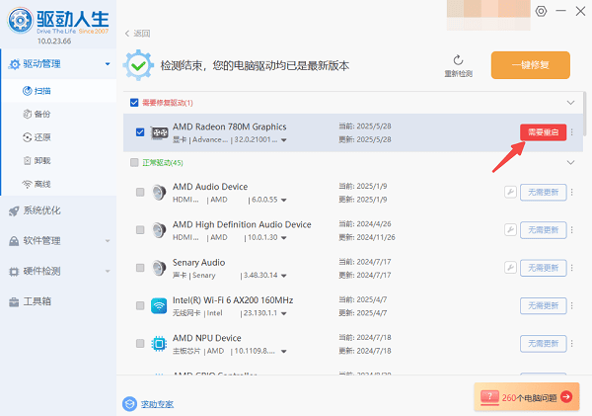Click 无需更新 button for Intel Wi-Fi 6 AX200
Screen dimensions: 592x416
544,305
